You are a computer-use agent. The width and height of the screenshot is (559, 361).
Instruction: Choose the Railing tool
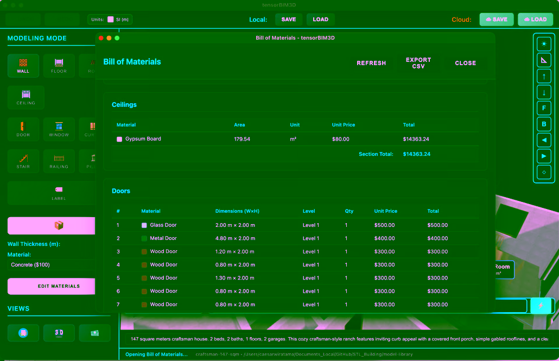(59, 161)
